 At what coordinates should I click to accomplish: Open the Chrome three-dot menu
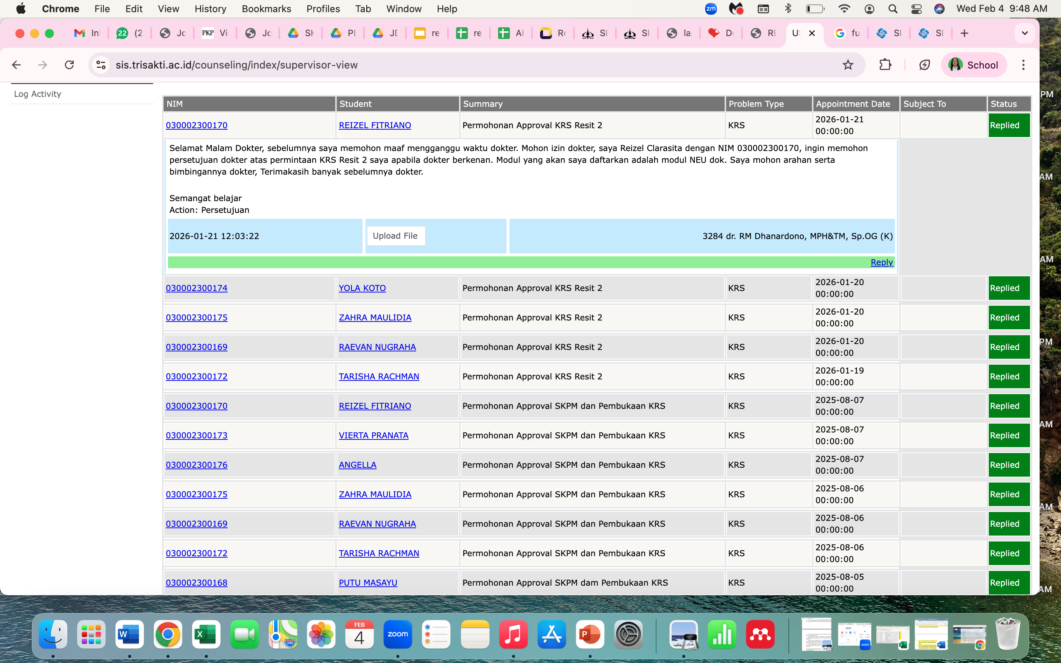click(x=1023, y=65)
